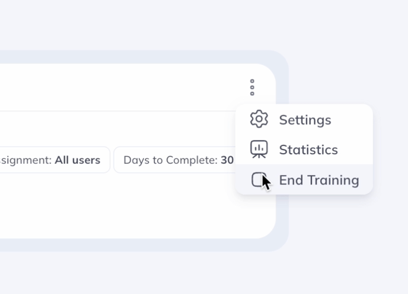Screen dimensions: 408x294
Task: Choose the Statistics menu entry
Action: point(304,150)
